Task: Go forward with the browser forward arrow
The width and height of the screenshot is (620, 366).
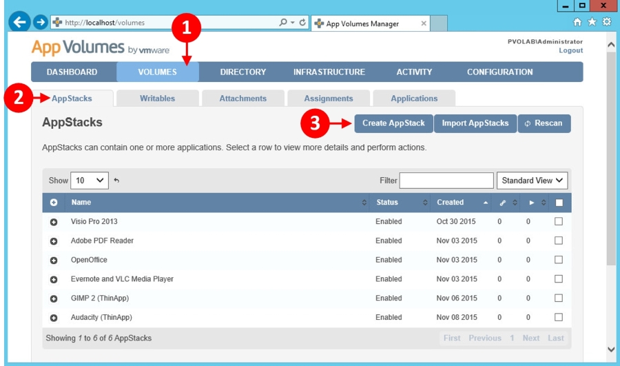Action: tap(41, 22)
